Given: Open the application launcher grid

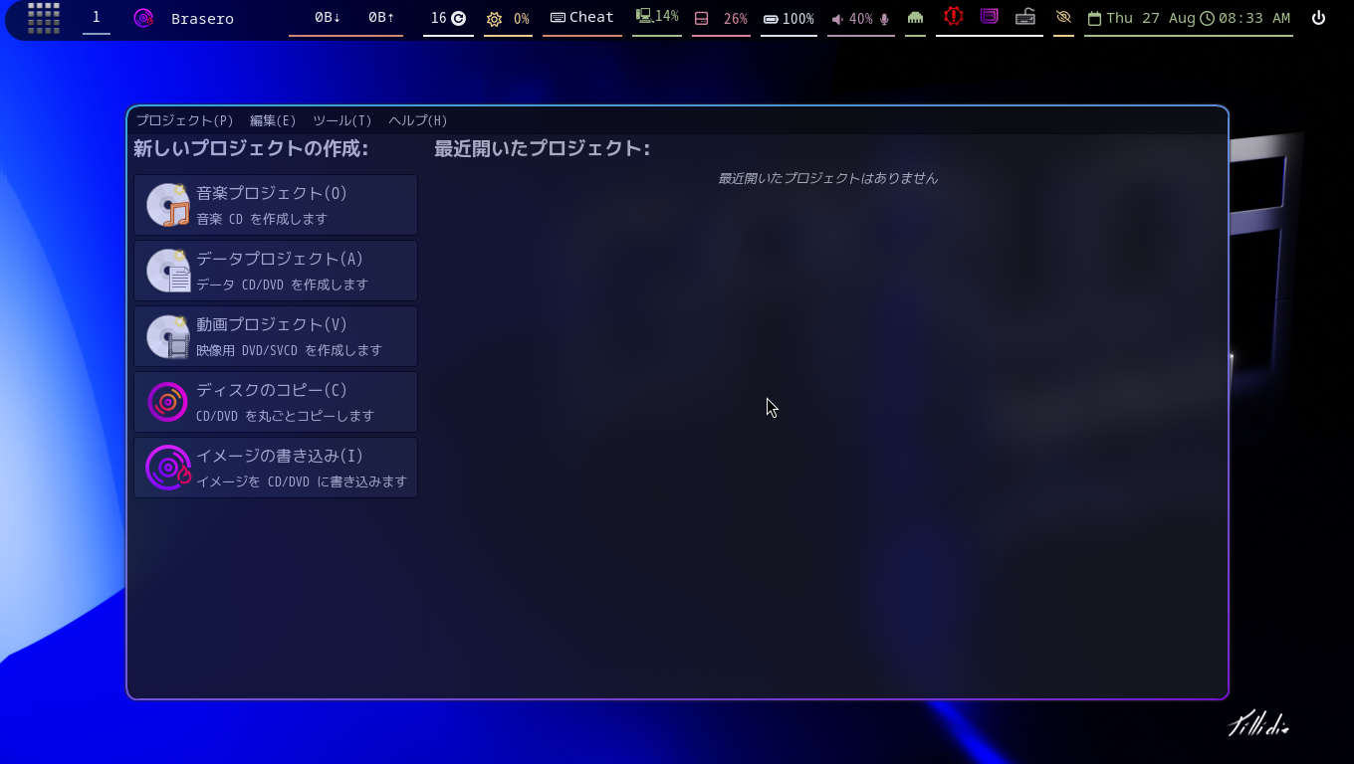Looking at the screenshot, I should pos(44,18).
